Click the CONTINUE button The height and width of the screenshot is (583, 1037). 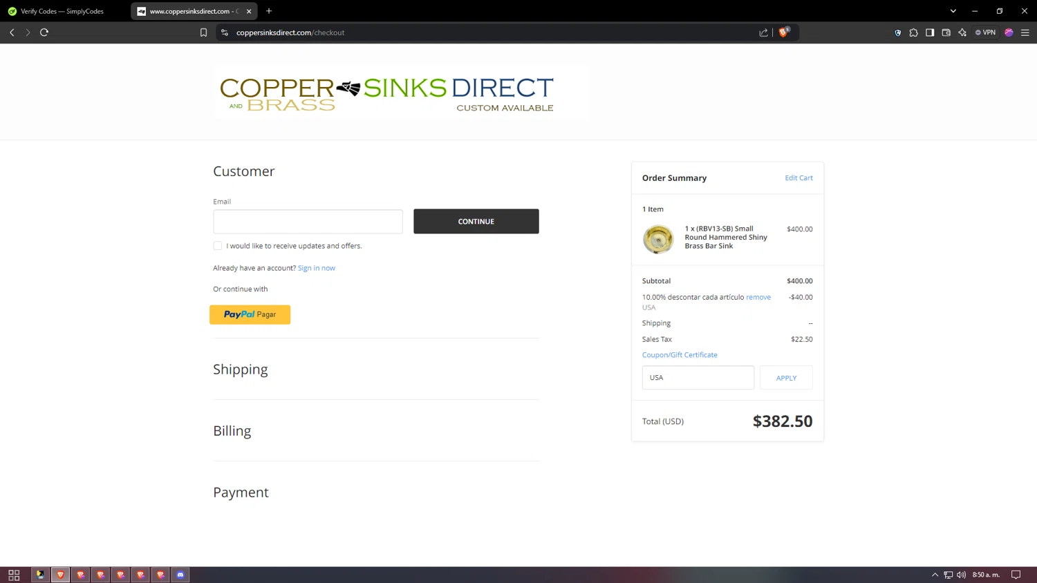tap(476, 222)
